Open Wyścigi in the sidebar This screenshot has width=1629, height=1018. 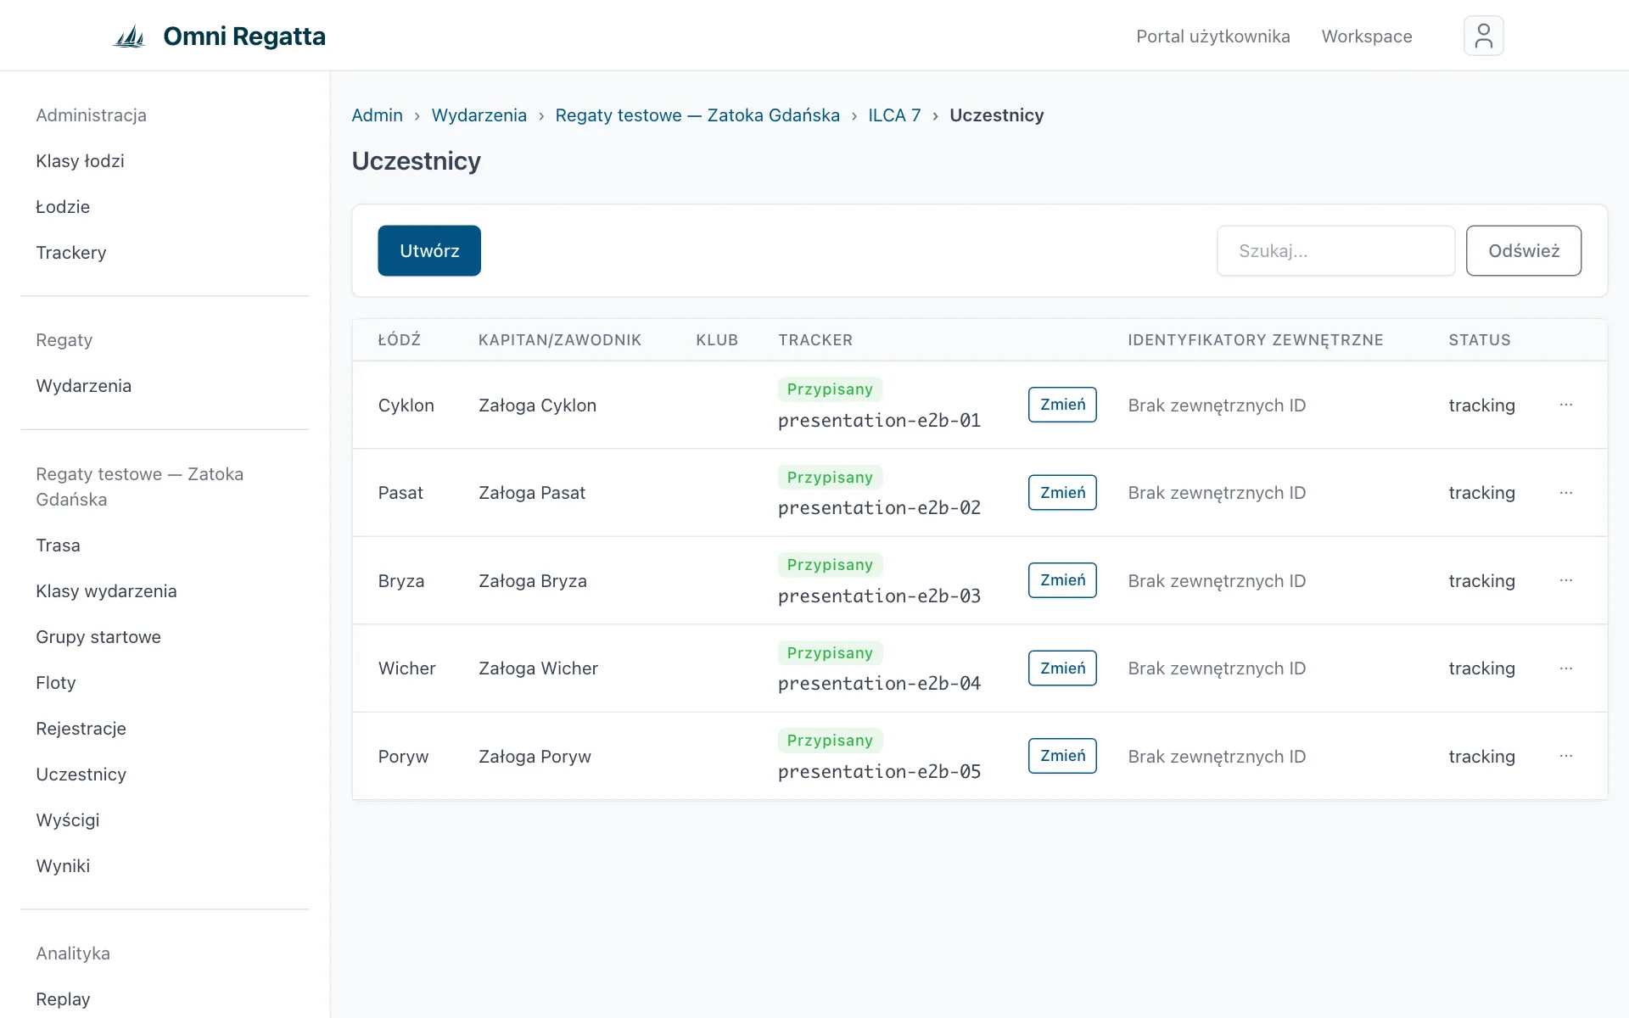pyautogui.click(x=68, y=820)
